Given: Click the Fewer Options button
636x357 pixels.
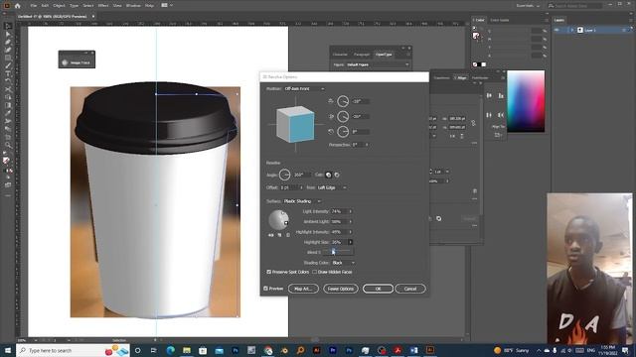Looking at the screenshot, I should tap(341, 289).
